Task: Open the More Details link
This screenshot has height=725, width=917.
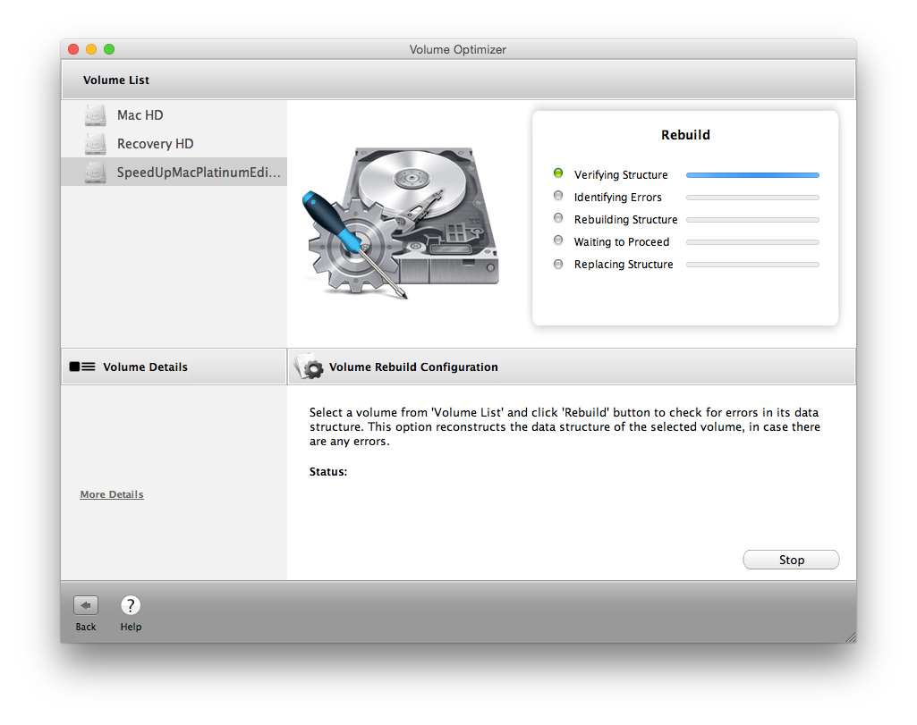Action: pyautogui.click(x=112, y=494)
